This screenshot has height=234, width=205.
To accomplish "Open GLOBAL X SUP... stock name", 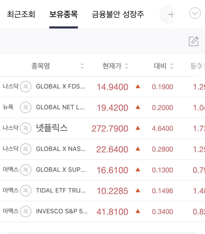I will coord(61,170).
